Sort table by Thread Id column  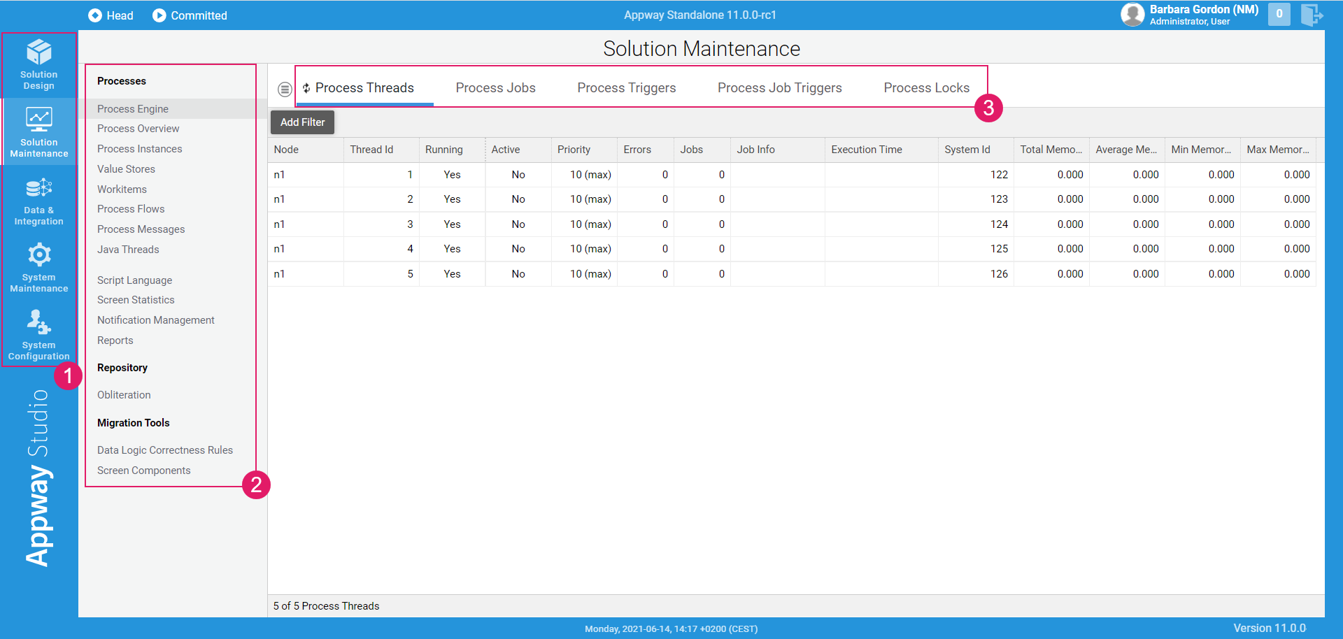[x=371, y=150]
